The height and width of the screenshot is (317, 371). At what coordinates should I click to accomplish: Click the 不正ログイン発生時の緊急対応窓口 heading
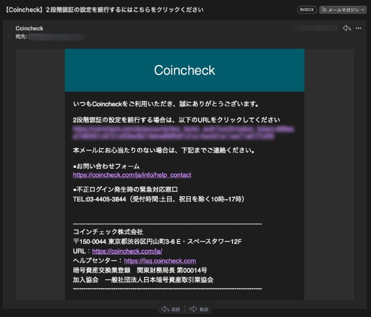(x=125, y=189)
